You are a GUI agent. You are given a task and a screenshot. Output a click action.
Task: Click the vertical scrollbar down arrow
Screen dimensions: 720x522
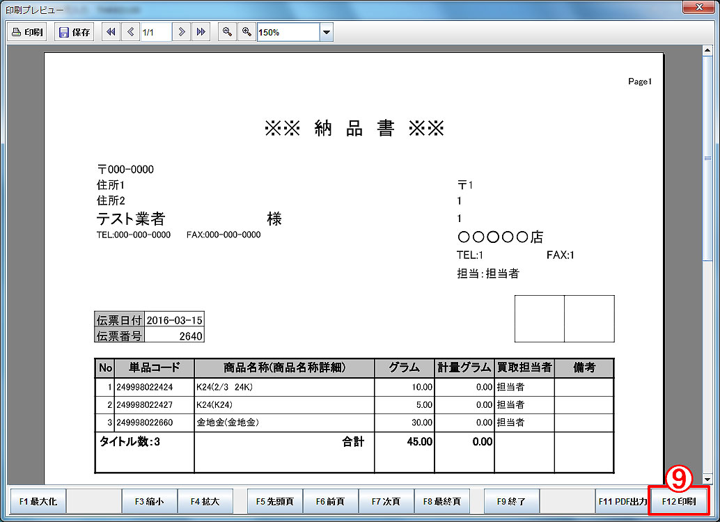pos(707,480)
